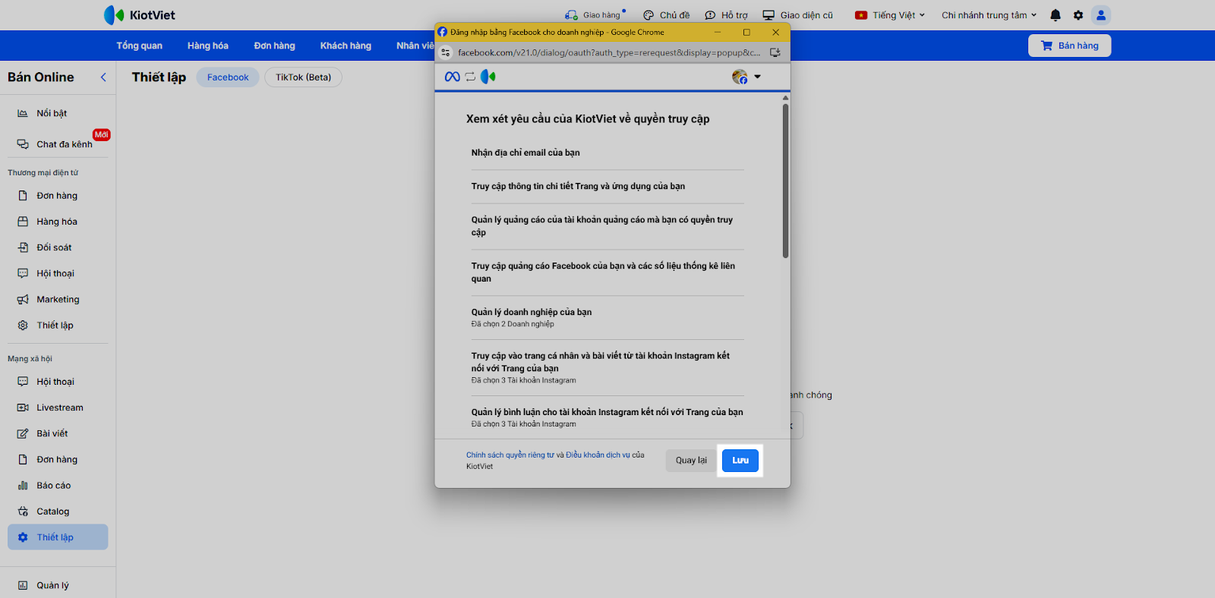Open Thiết lập under Thương mại điện tử

point(58,325)
